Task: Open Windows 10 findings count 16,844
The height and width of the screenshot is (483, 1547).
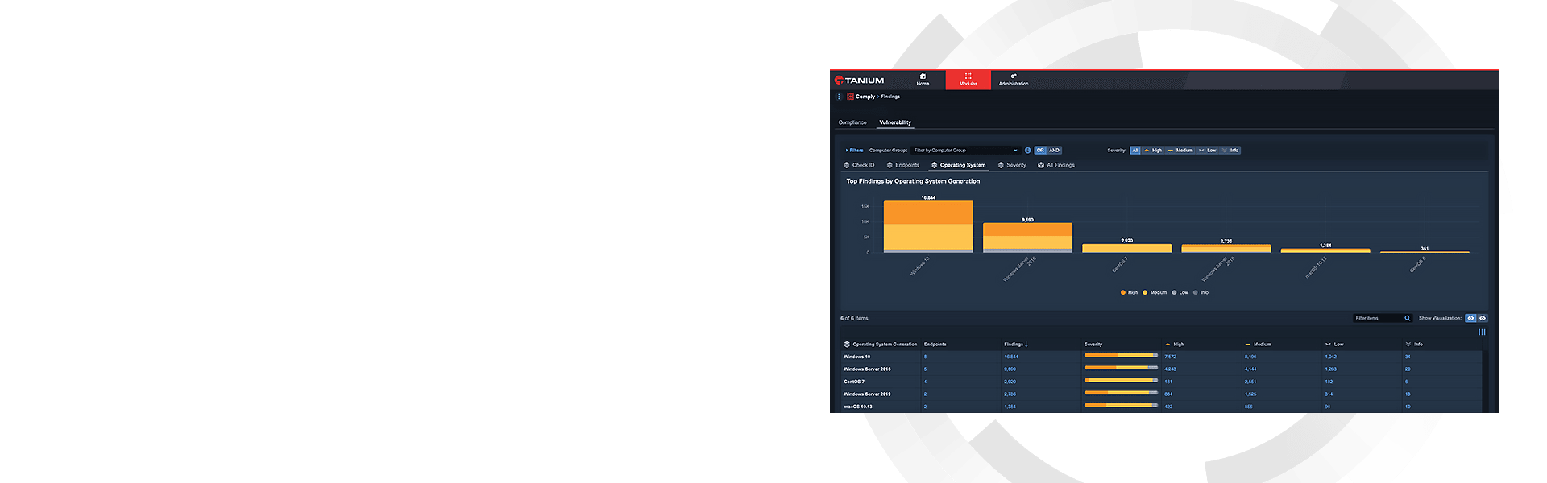Action: coord(1011,357)
